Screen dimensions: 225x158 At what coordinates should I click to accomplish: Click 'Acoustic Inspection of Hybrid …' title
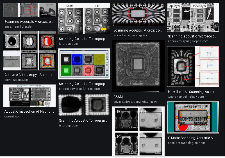(x=29, y=112)
